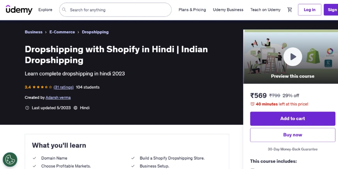This screenshot has width=338, height=169.
Task: Click the course title heading
Action: [x=116, y=55]
